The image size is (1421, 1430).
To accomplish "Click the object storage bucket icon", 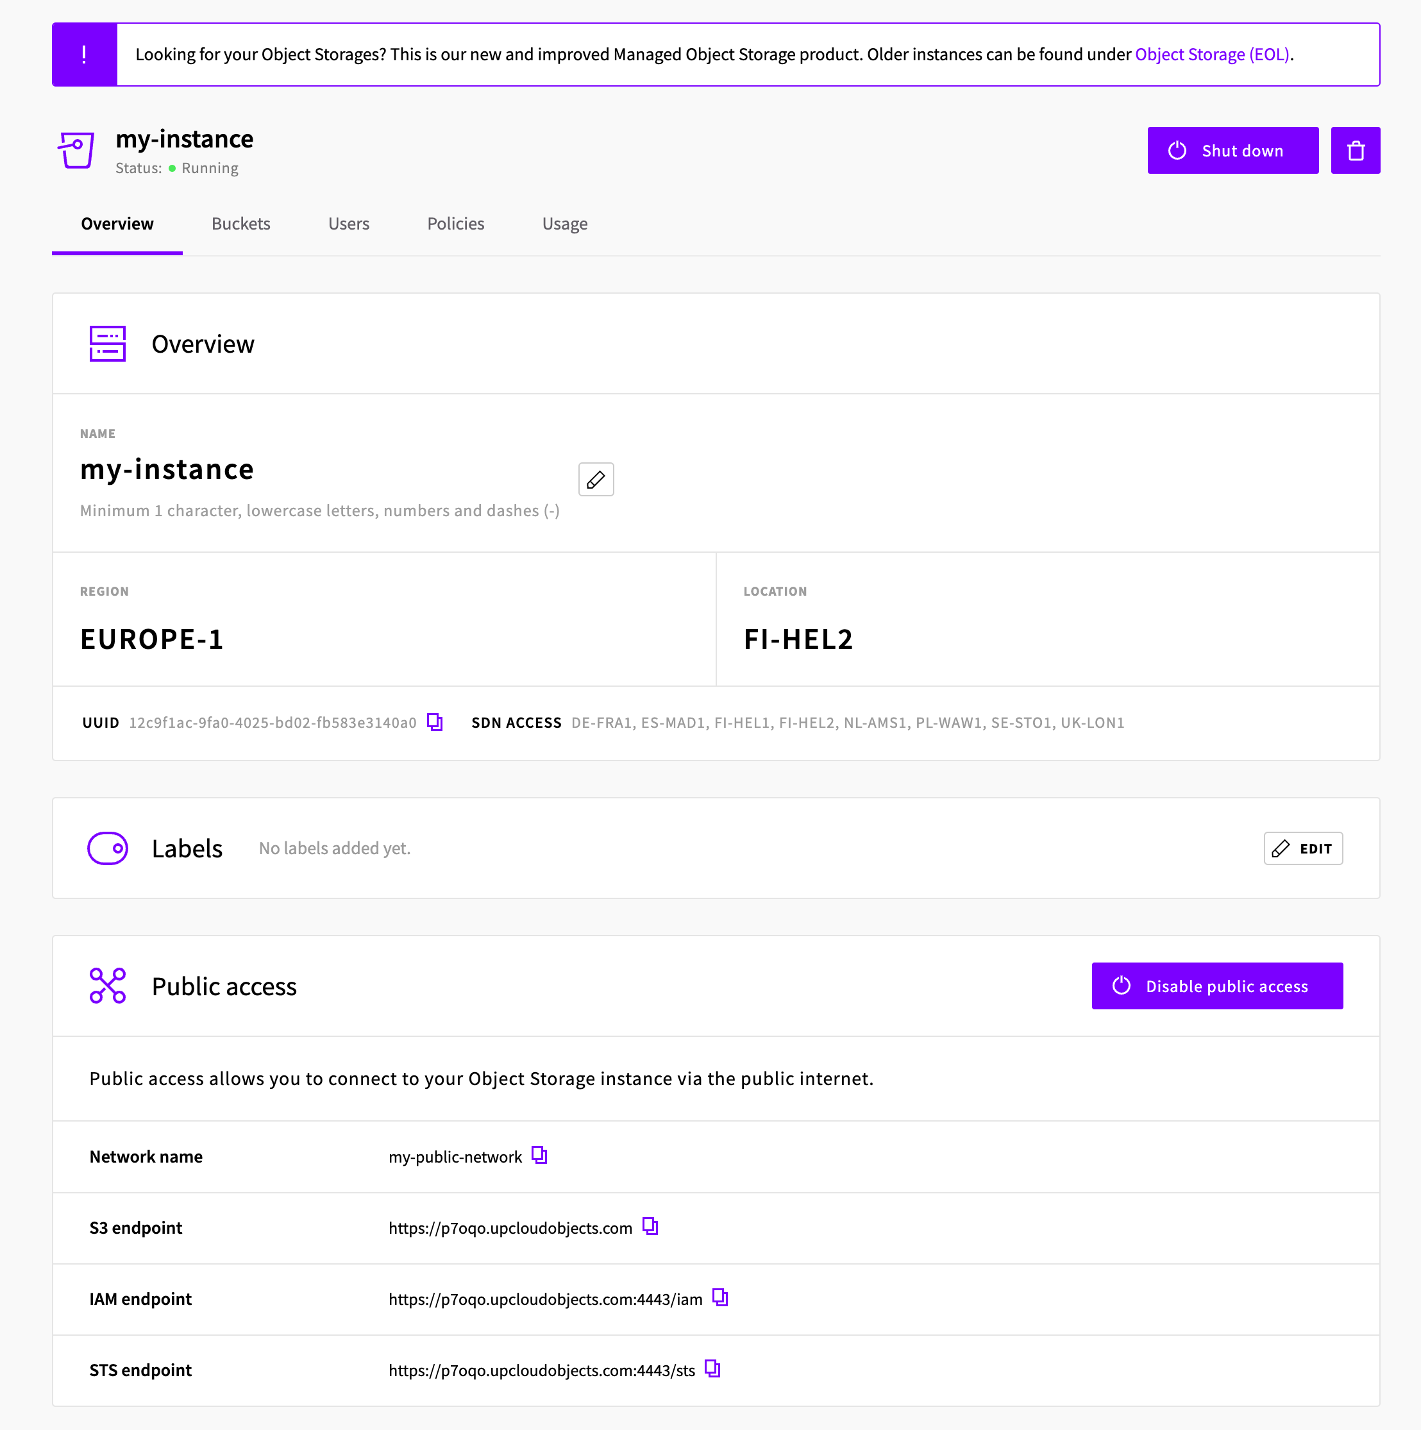I will [x=77, y=150].
